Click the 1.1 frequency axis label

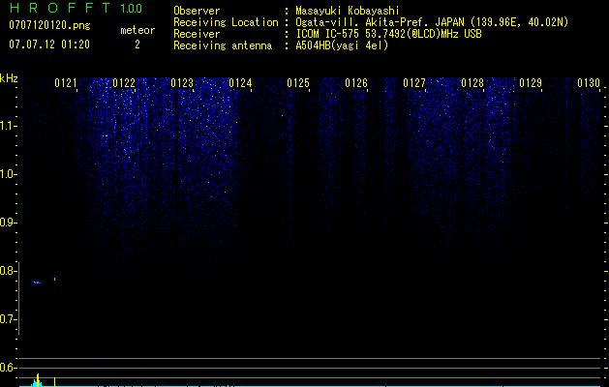pyautogui.click(x=8, y=126)
